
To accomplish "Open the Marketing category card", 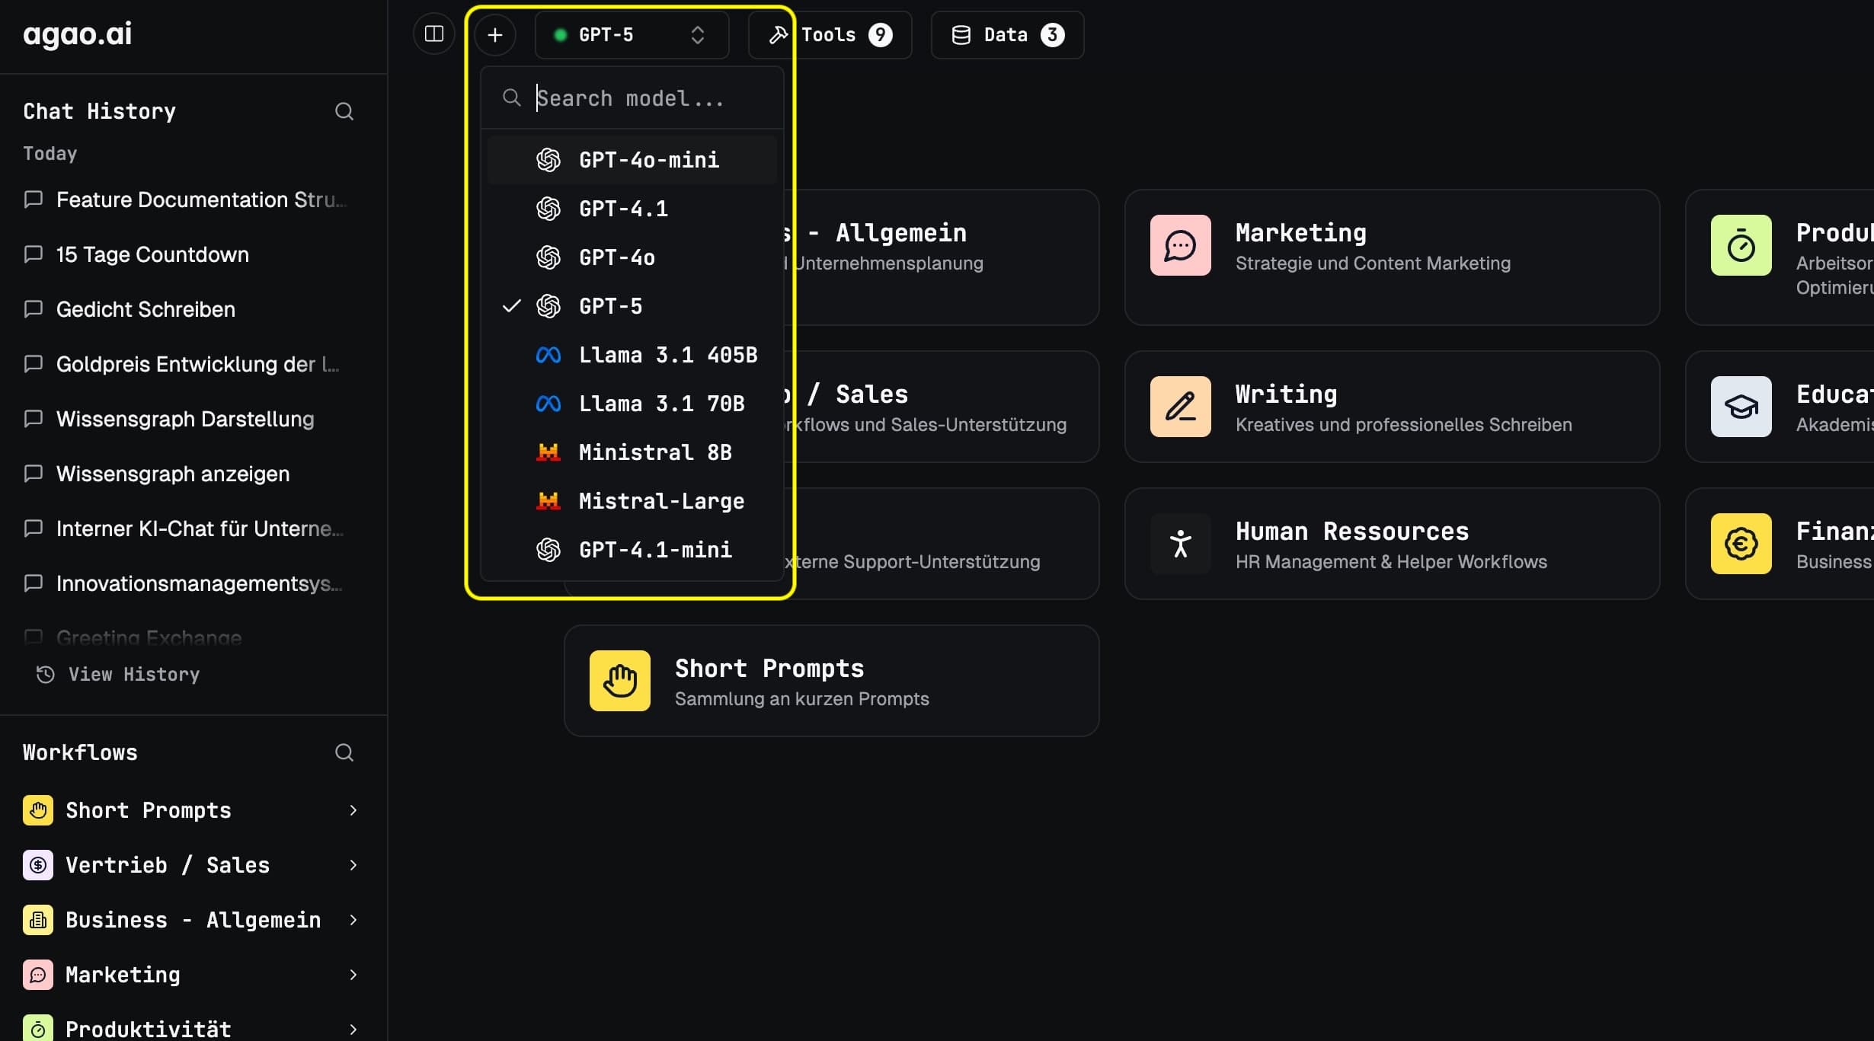I will click(1392, 257).
